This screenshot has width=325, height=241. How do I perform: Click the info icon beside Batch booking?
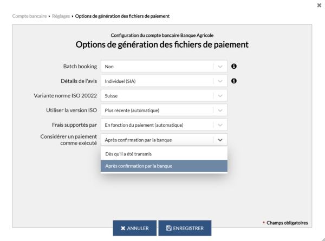(234, 67)
